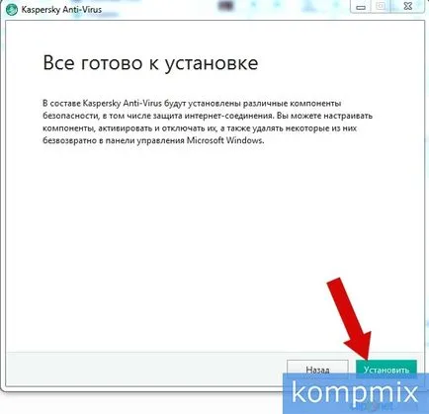429x414 pixels.
Task: Go back with the Назад button
Action: [317, 369]
